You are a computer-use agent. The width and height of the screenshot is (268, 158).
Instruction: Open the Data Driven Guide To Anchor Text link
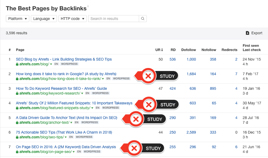tap(66, 118)
